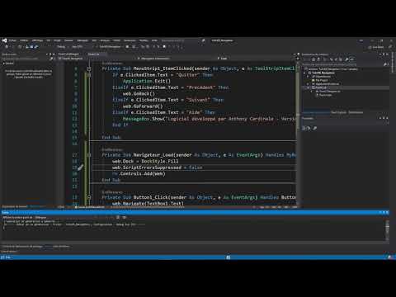Open the Any CPU platform dropdown
Screen dimensions: 396x297
(x=78, y=47)
